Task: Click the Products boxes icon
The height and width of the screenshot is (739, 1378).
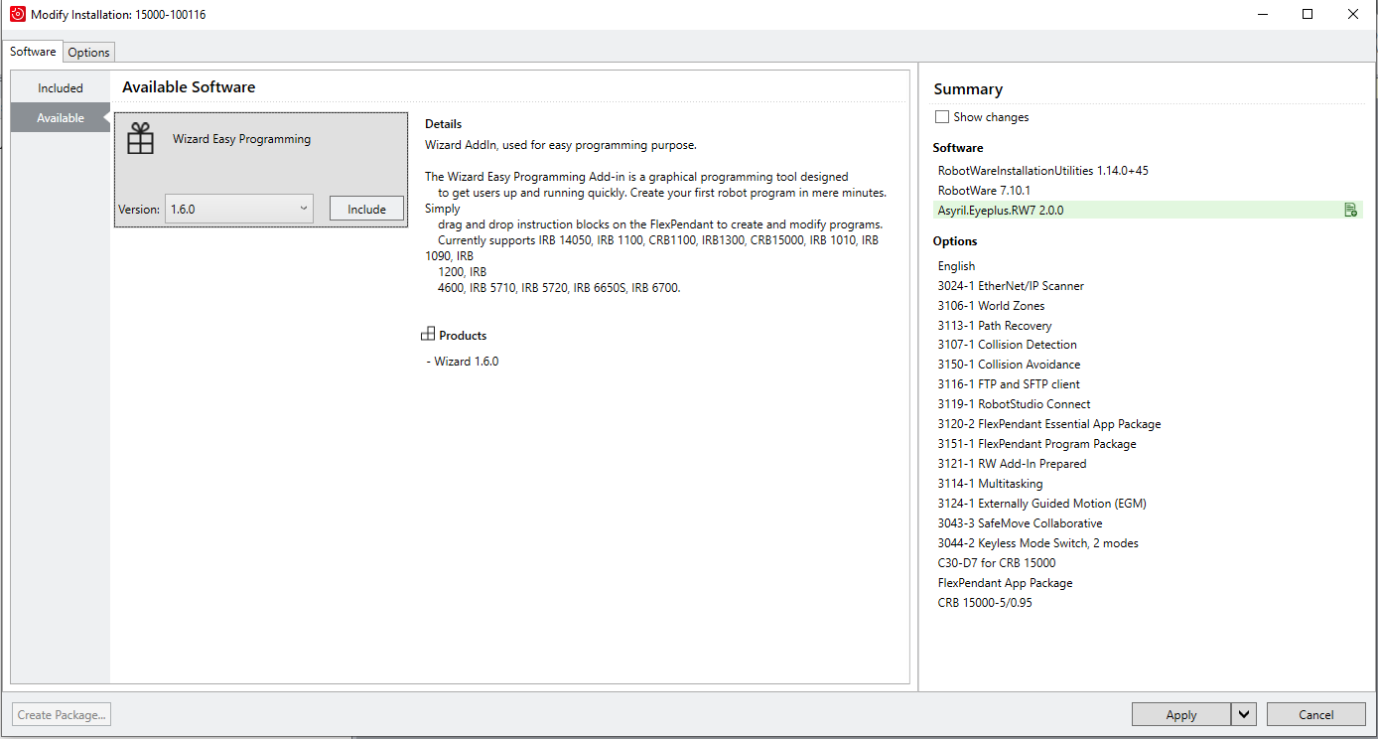Action: pyautogui.click(x=428, y=335)
